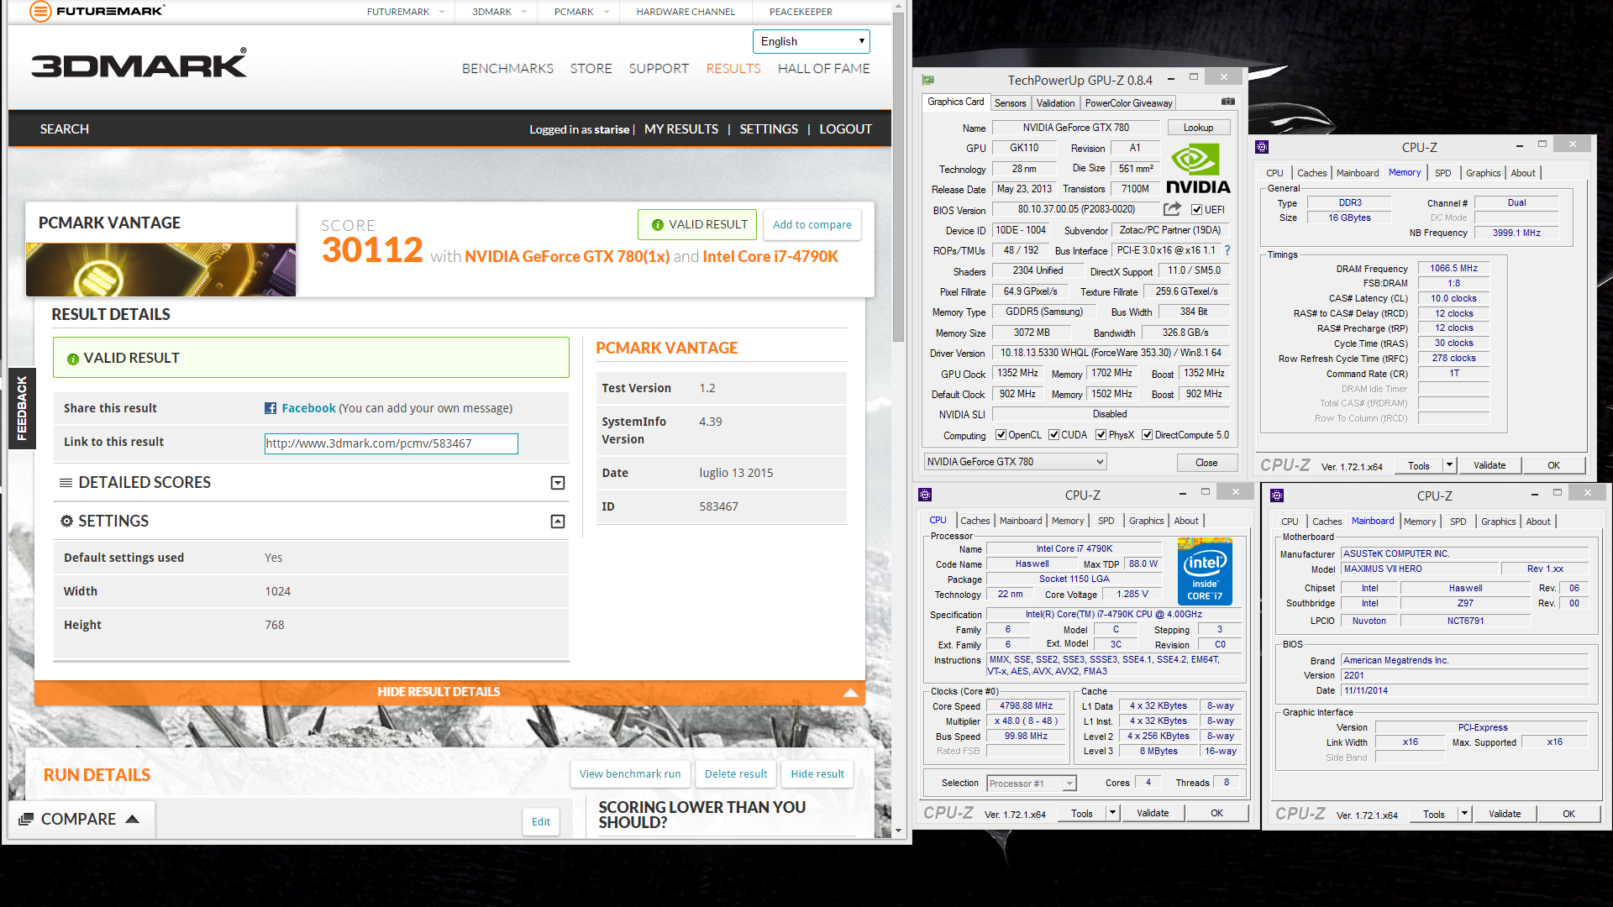Screen dimensions: 1613x907
Task: Click the Settings gear icon in result details
Action: coord(66,521)
